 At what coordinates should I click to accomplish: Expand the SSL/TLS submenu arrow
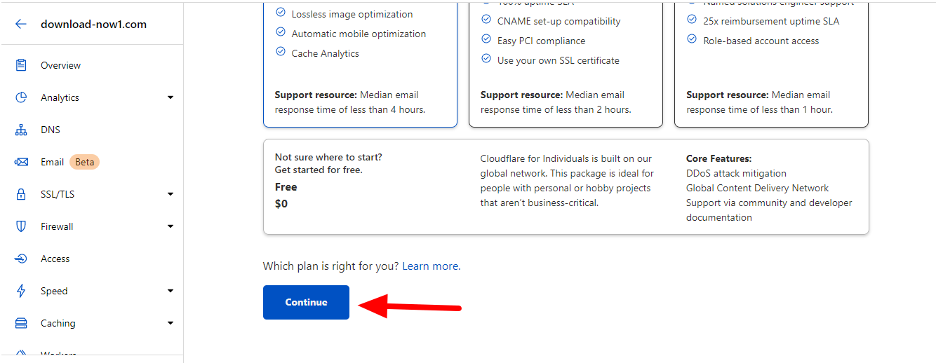(171, 194)
